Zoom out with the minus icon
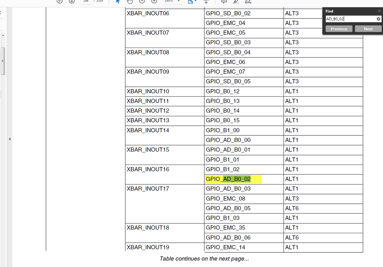Viewport: 383px width, 267px height. (x=142, y=1)
